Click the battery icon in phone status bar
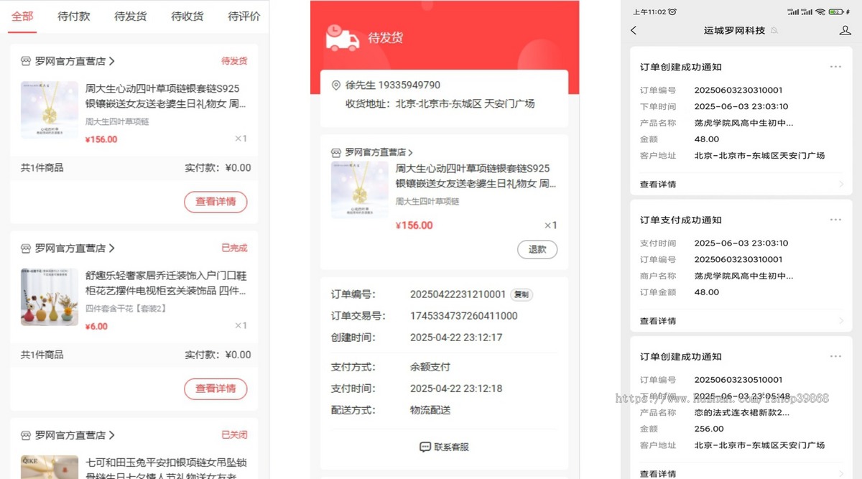862x479 pixels. (837, 12)
